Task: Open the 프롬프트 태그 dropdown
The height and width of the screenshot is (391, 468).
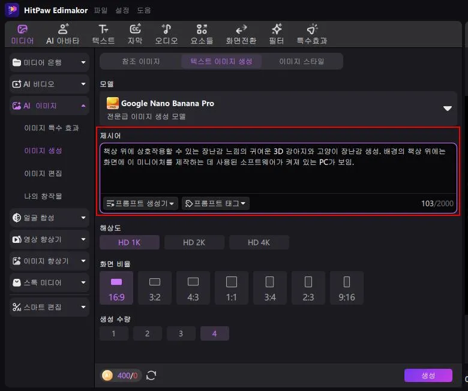Action: pyautogui.click(x=215, y=203)
